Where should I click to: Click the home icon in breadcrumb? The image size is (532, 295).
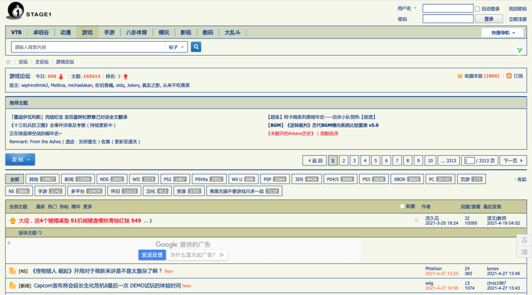[8, 62]
